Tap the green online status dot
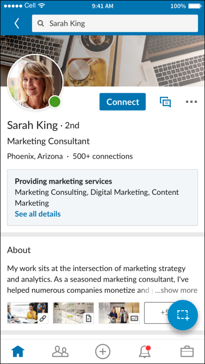 click(55, 102)
